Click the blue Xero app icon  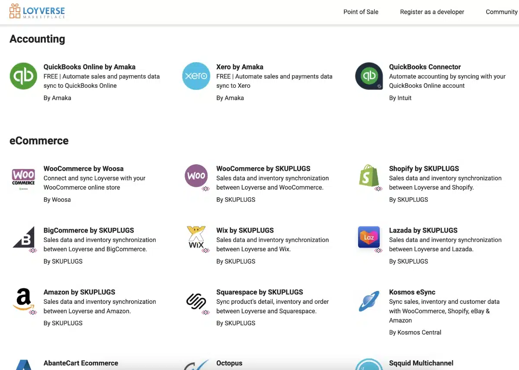(196, 76)
